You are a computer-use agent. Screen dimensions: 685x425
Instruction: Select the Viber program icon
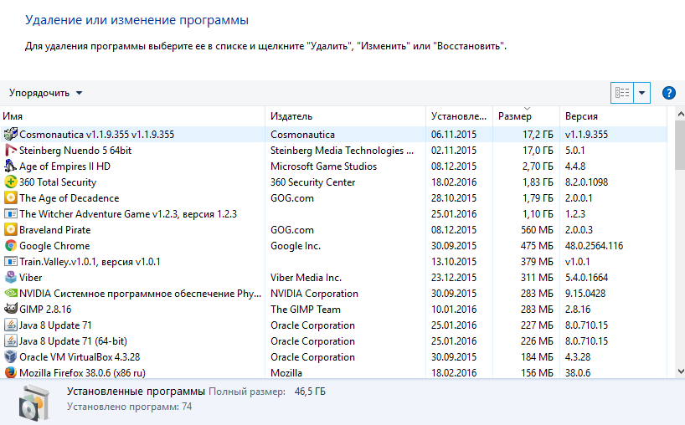point(11,278)
